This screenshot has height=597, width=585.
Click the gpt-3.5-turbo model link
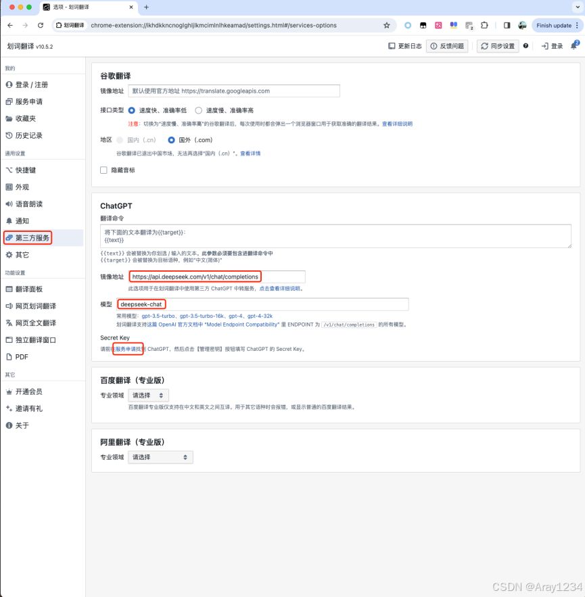tap(158, 316)
